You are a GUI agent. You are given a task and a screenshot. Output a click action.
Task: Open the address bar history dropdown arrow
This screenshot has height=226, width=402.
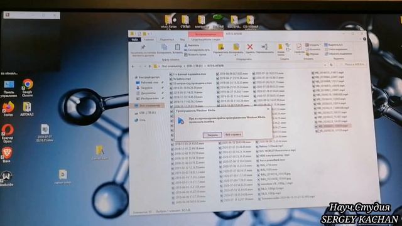point(325,65)
